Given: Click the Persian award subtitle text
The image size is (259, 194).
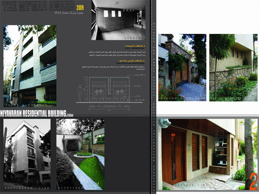Looking at the screenshot, I should pos(69,13).
